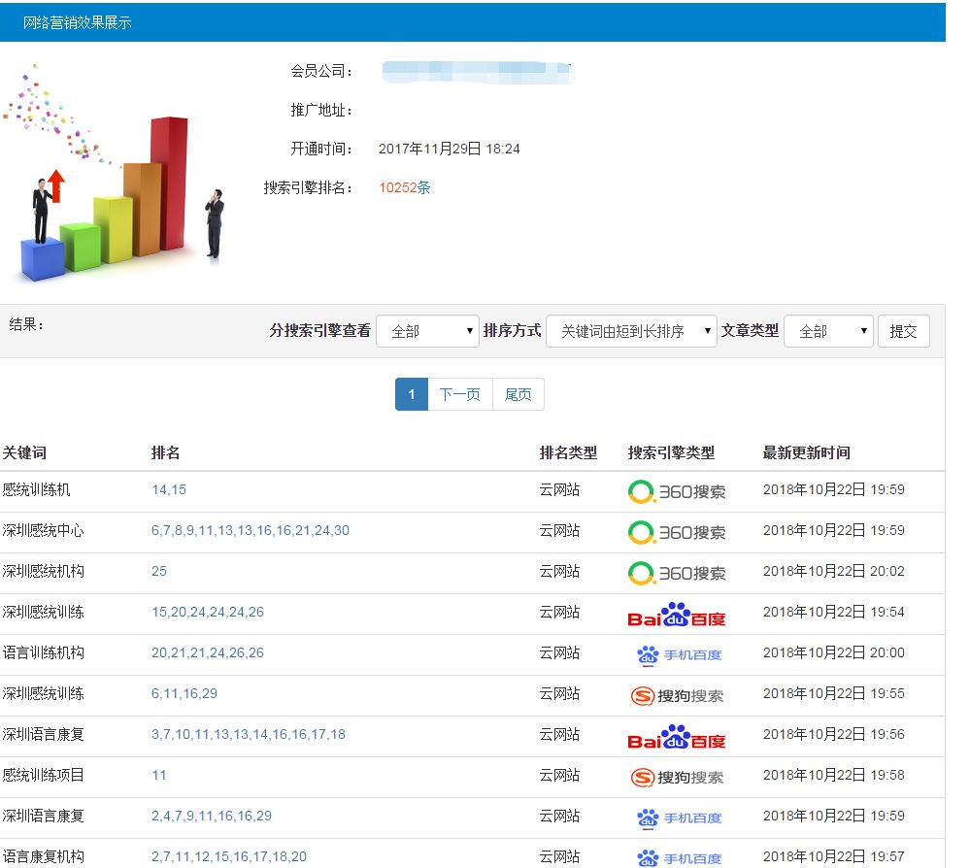Click Baidu百度 logo in 深圳感统训练 row
970x868 pixels.
coord(676,614)
